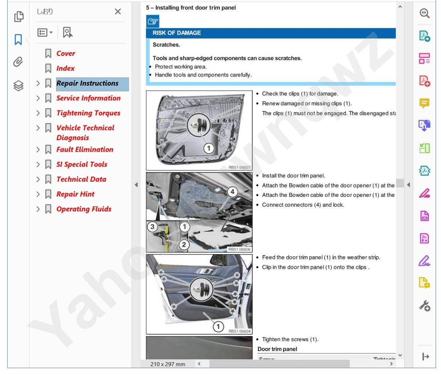Click the find current bookmark icon
The width and height of the screenshot is (441, 374).
[68, 32]
